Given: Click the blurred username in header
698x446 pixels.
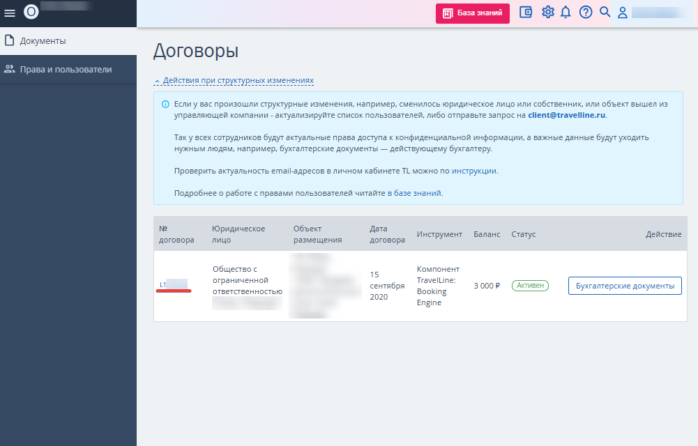Looking at the screenshot, I should click(x=659, y=13).
